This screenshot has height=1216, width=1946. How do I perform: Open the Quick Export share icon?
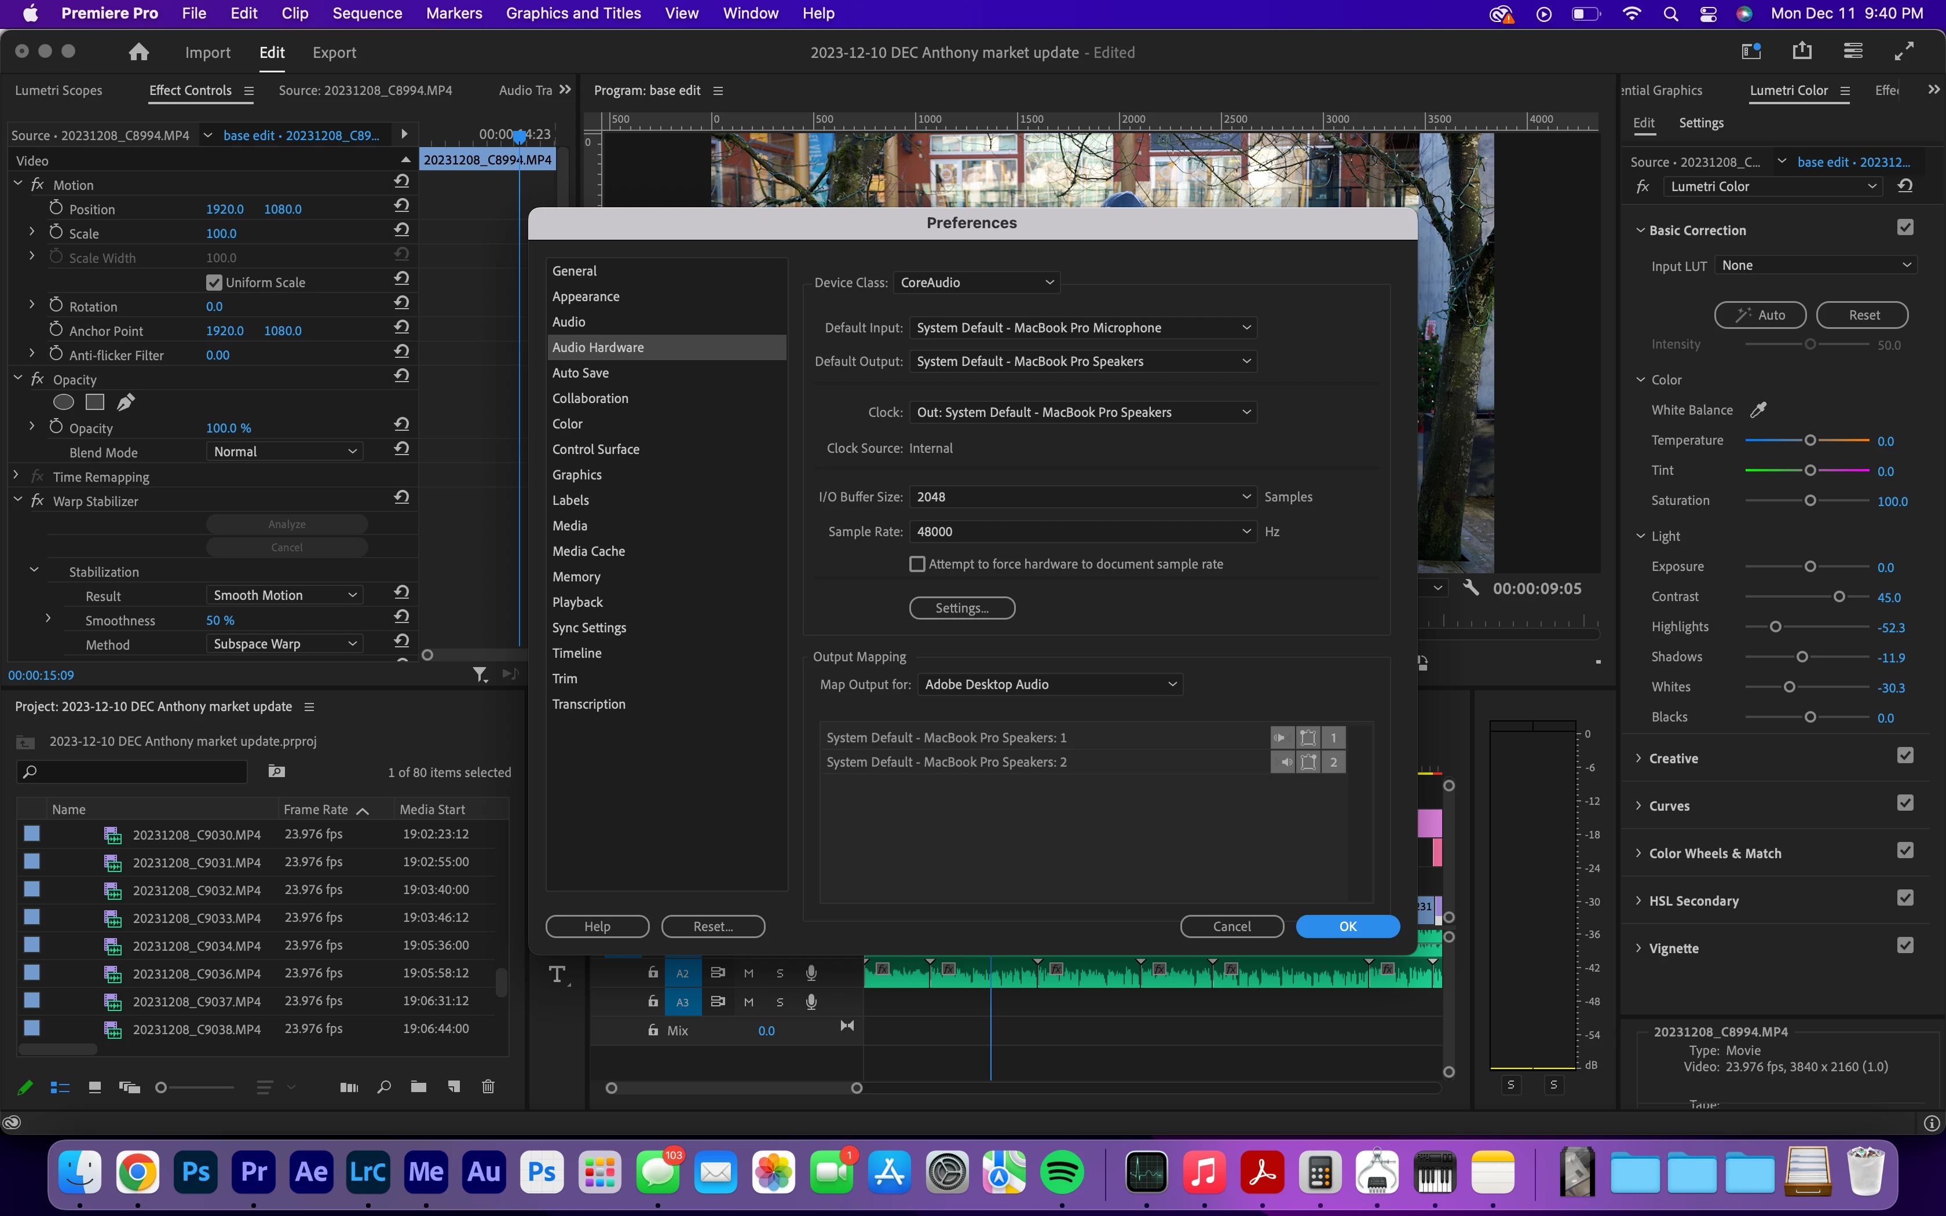1802,52
